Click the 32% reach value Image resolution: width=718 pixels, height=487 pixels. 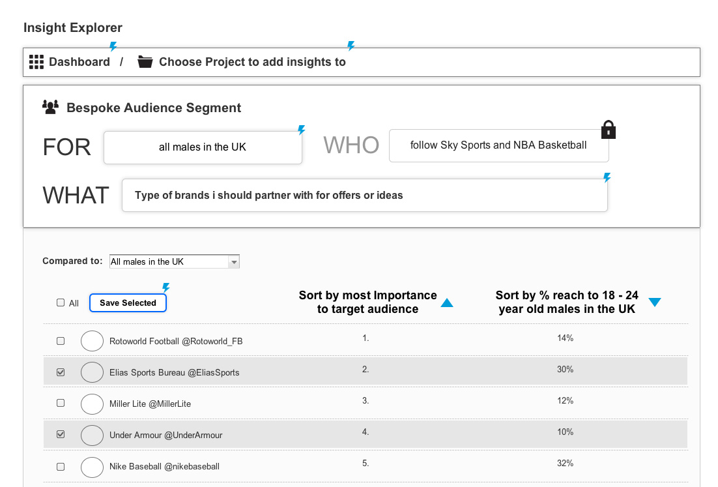(565, 463)
